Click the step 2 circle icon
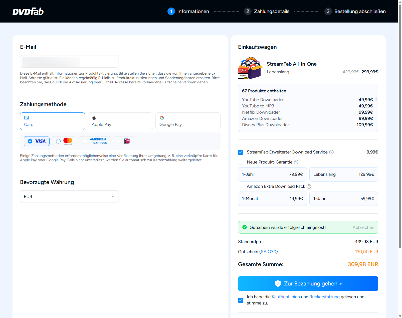 248,11
